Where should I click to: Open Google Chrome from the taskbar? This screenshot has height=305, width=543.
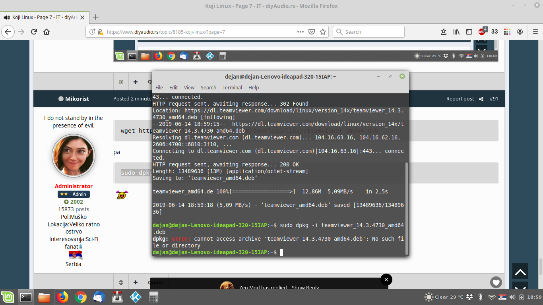[x=81, y=297]
